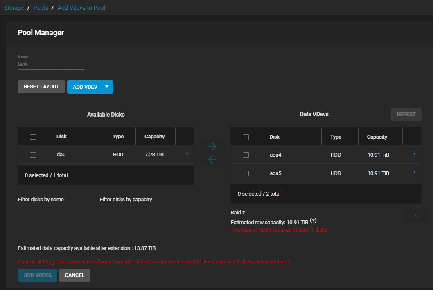Toggle select-all checkbox in Data VDevs table
Image resolution: width=433 pixels, height=290 pixels.
pyautogui.click(x=246, y=137)
